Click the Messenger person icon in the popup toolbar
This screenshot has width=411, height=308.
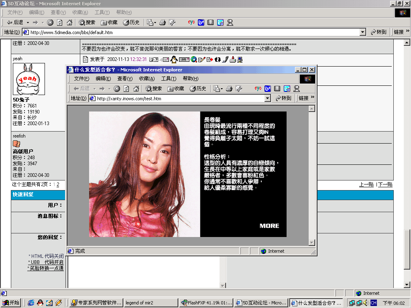297,89
